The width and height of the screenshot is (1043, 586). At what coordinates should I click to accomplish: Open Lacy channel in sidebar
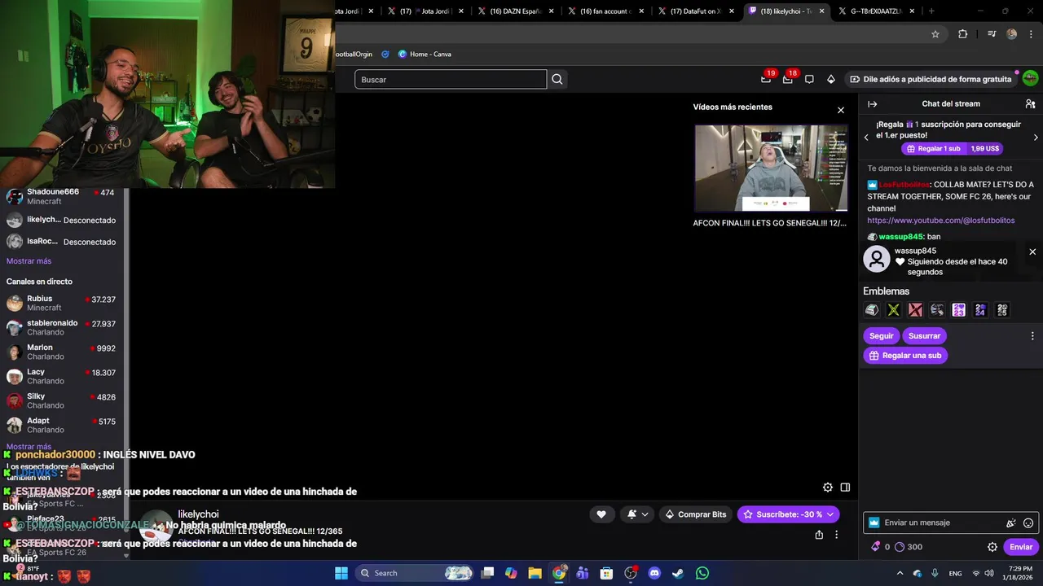pyautogui.click(x=61, y=377)
